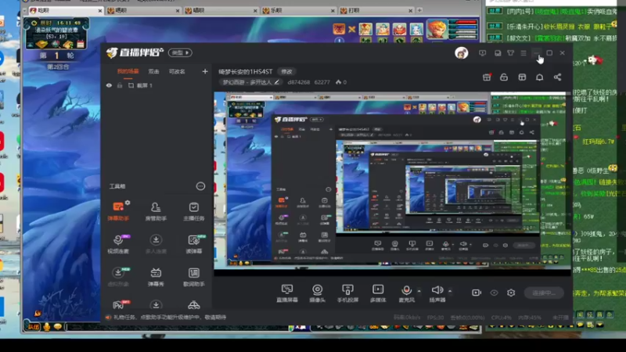The height and width of the screenshot is (352, 626).
Task: Open the notification bell icon
Action: (x=539, y=77)
